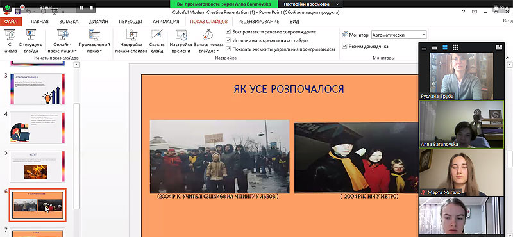
Task: Expand Запись показа слайдов dropdown arrow
Action: [x=217, y=51]
